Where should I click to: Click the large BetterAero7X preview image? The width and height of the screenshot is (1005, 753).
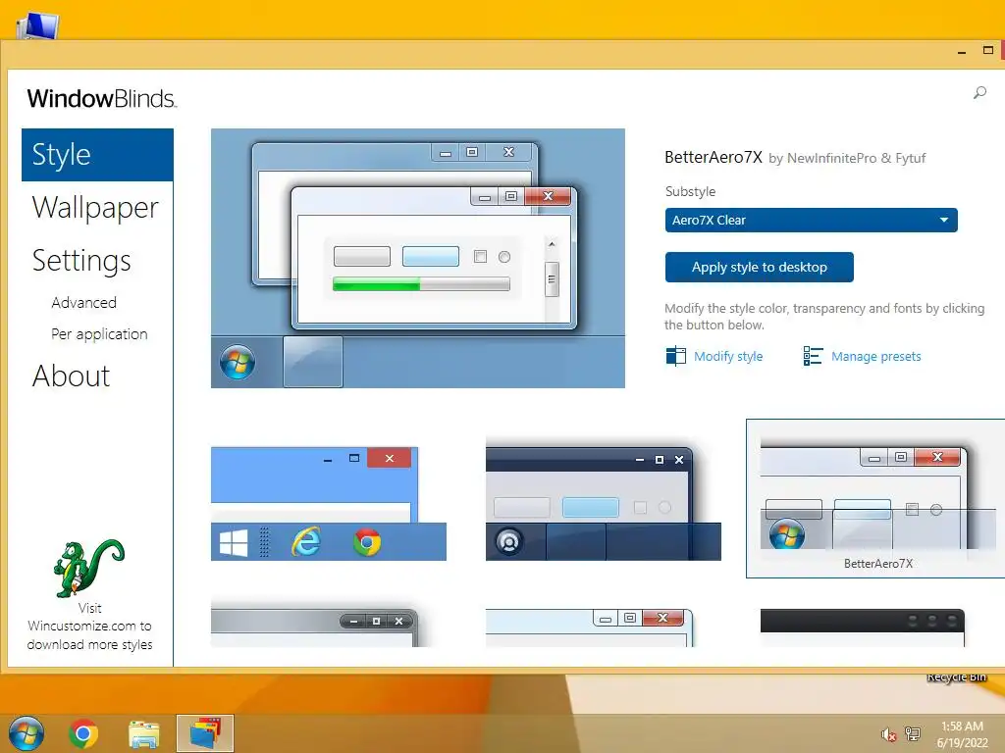pos(418,258)
